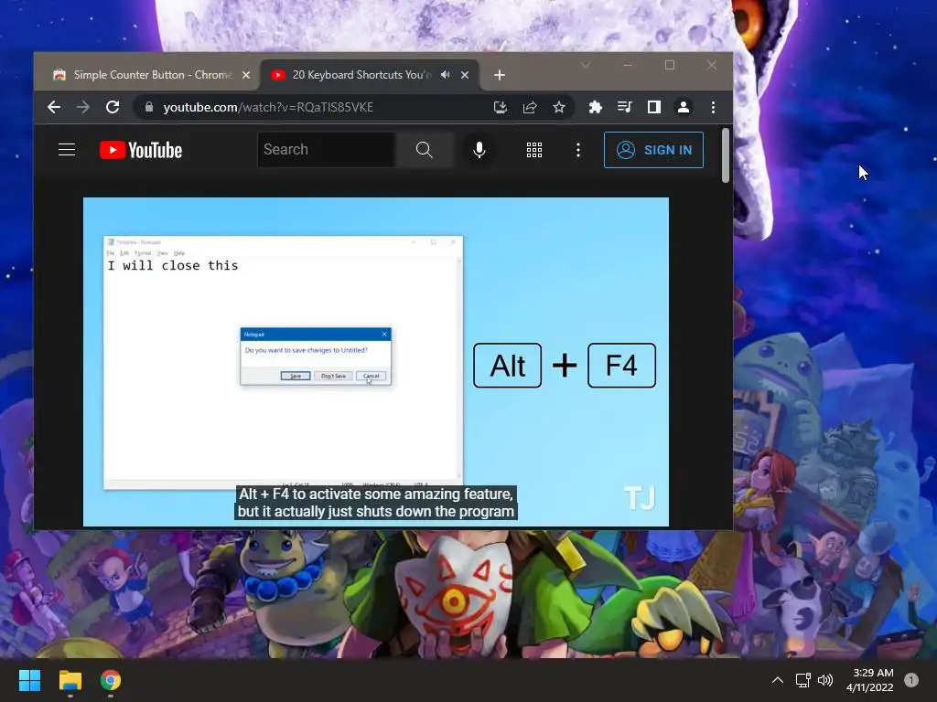Close the Simple Counter Button tab

[x=245, y=75]
